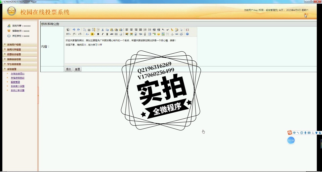The image size is (322, 172).
Task: Click the editor help question mark icon
Action: coord(187,34)
